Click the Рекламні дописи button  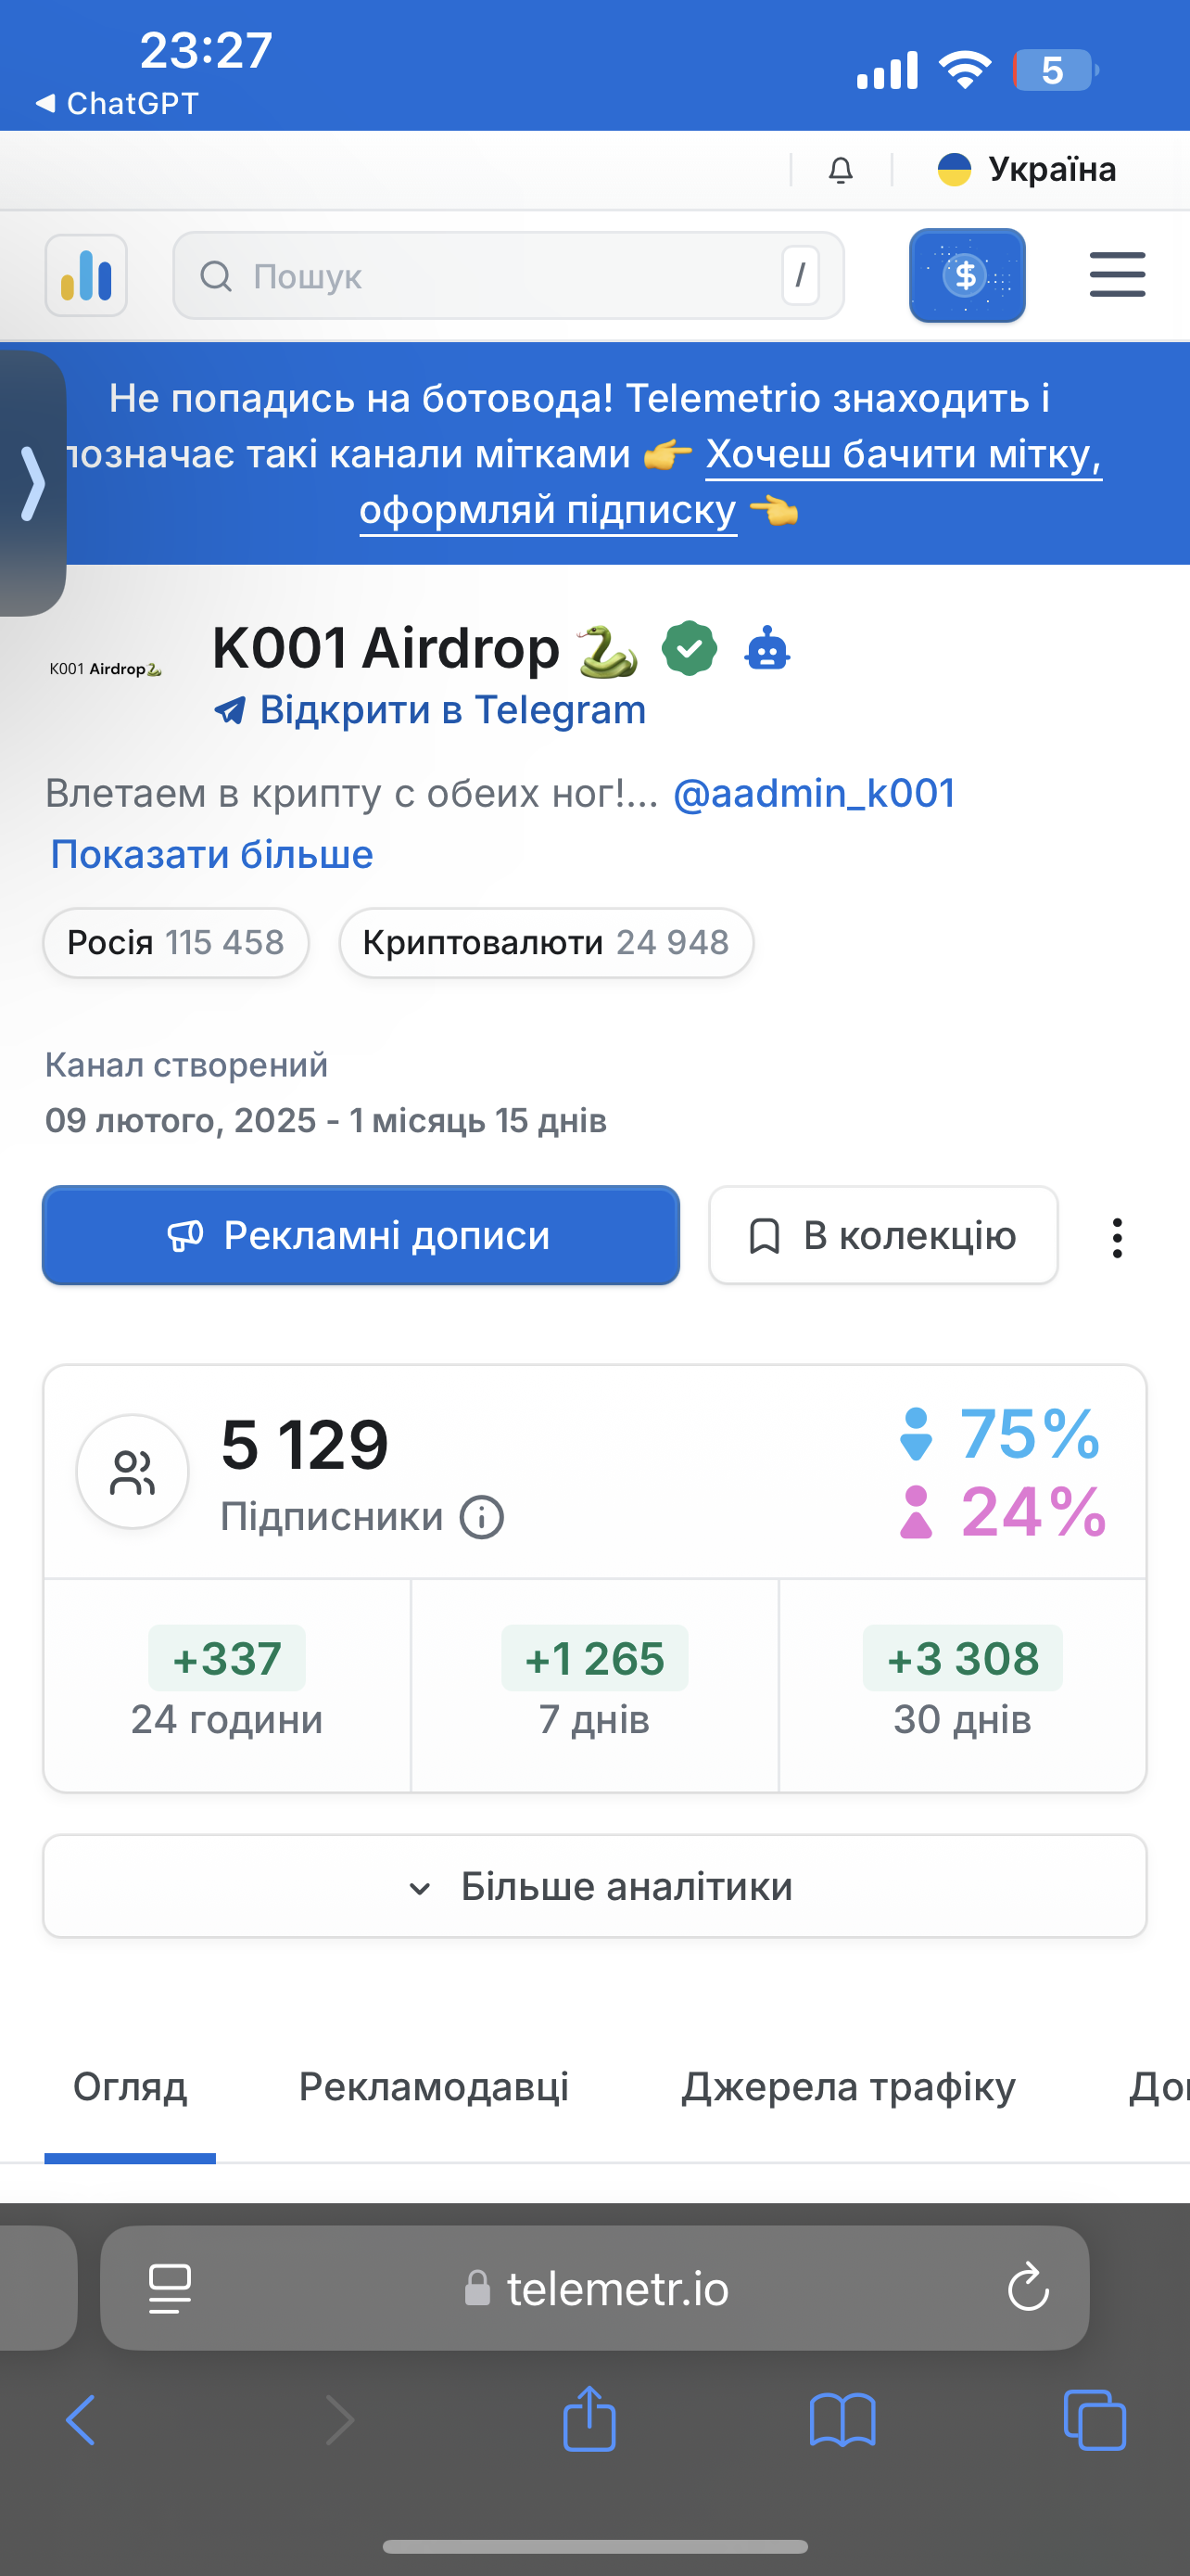click(x=361, y=1235)
